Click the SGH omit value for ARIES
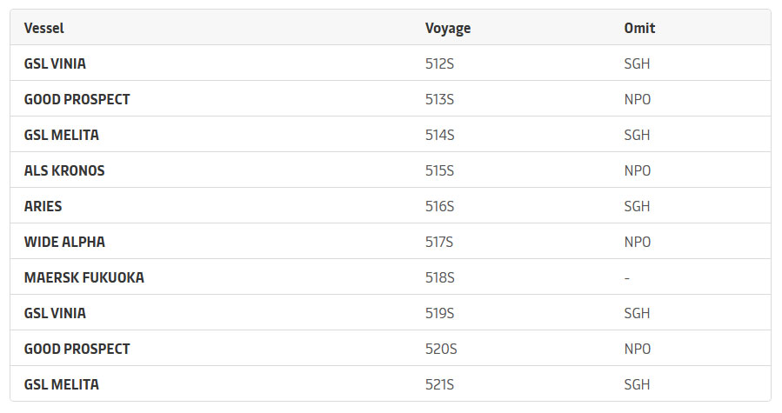Screen dimensions: 782x413 point(638,206)
